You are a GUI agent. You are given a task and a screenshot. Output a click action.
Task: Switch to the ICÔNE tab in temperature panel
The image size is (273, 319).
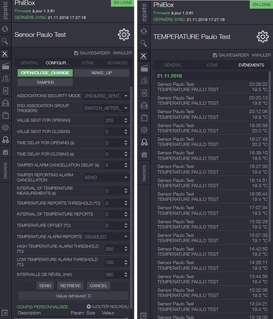pos(212,65)
